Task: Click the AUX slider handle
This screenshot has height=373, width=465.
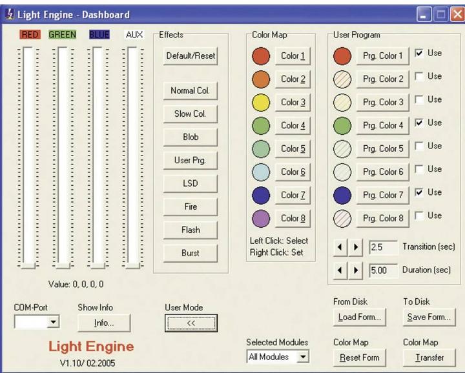Action: (x=132, y=265)
